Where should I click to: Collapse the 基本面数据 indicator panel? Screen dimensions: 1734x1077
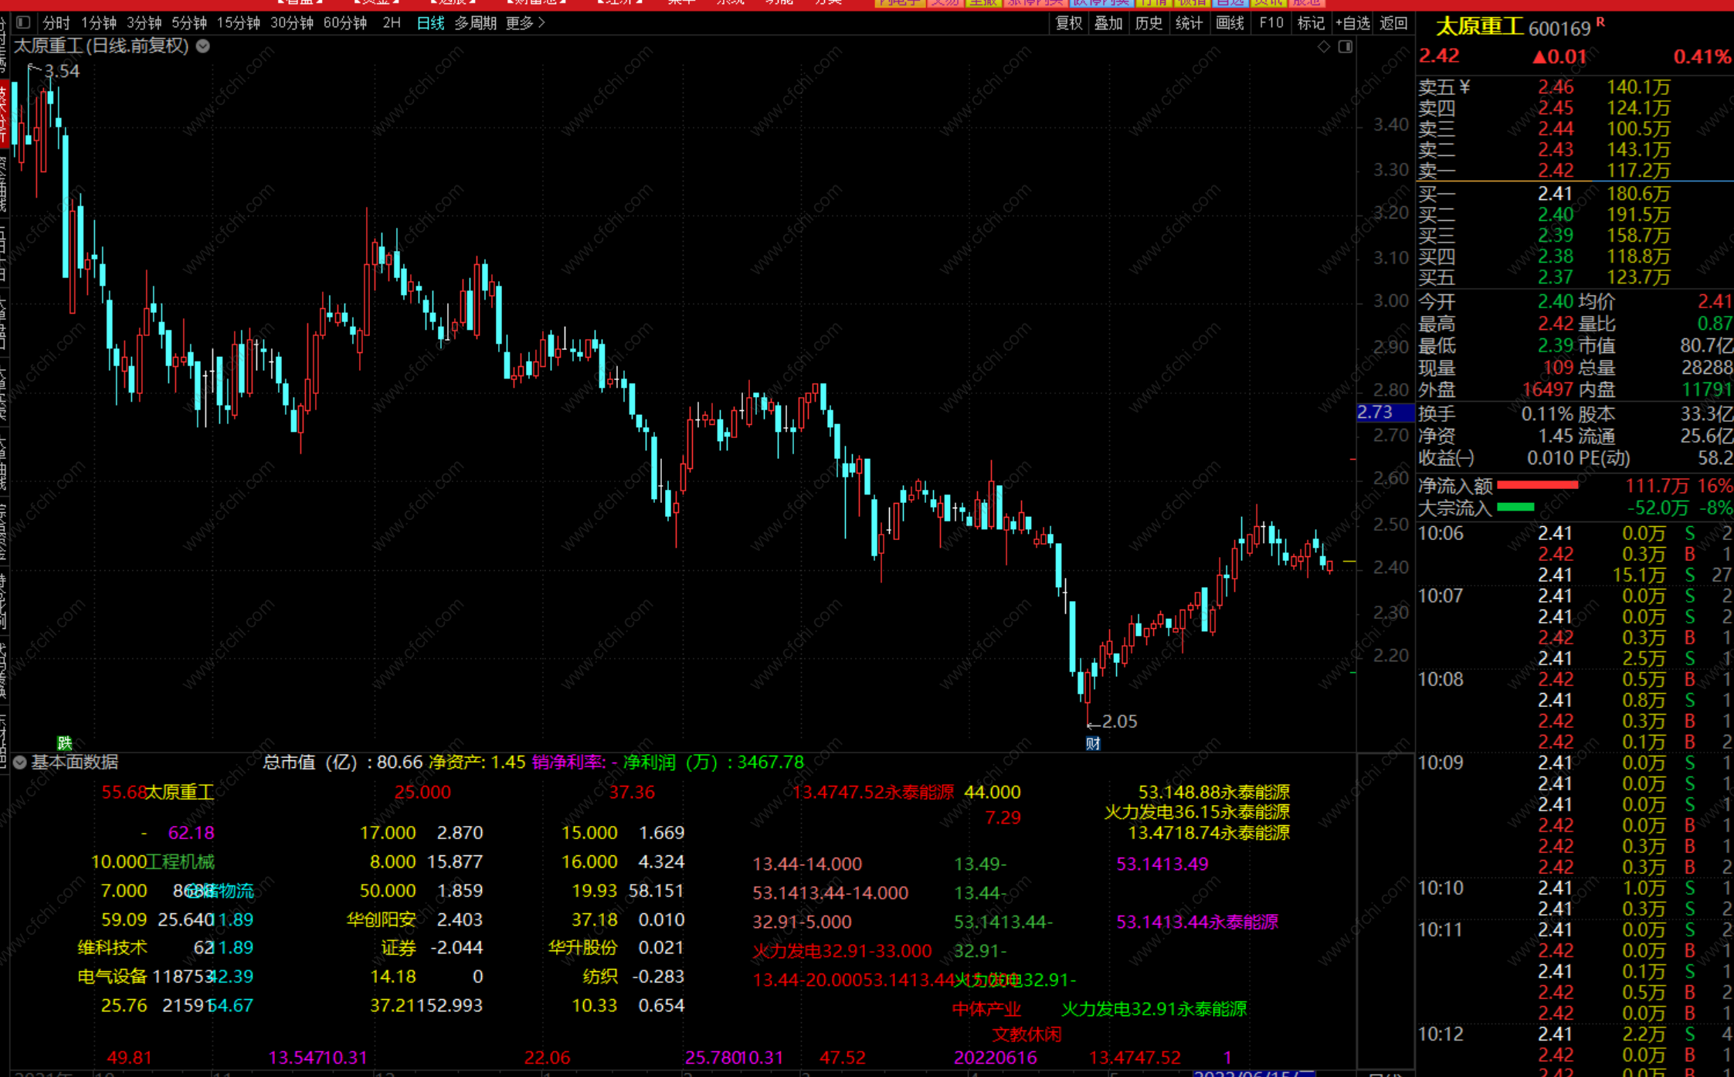[20, 763]
